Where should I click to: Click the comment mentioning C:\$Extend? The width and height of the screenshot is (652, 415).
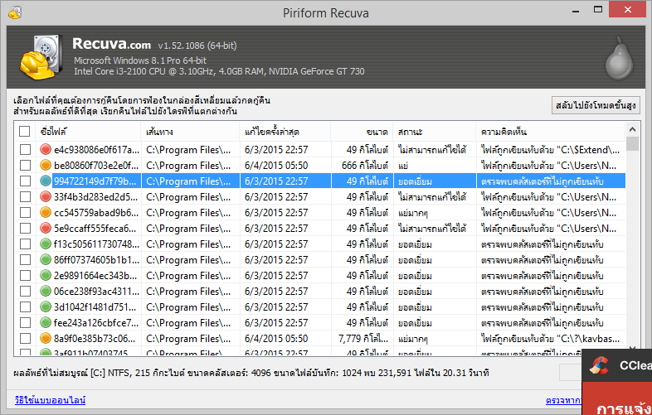[x=551, y=150]
